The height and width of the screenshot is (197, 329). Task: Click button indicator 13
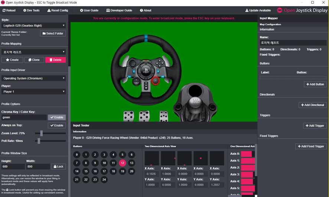pyautogui.click(x=131, y=163)
